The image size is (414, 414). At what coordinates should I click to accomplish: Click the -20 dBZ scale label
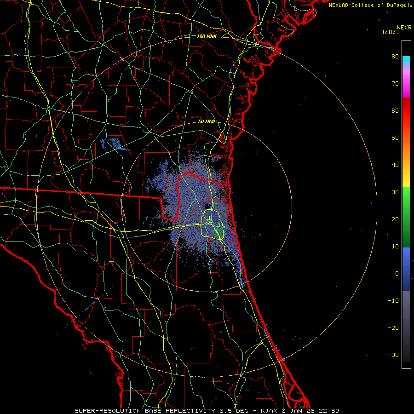pos(393,328)
